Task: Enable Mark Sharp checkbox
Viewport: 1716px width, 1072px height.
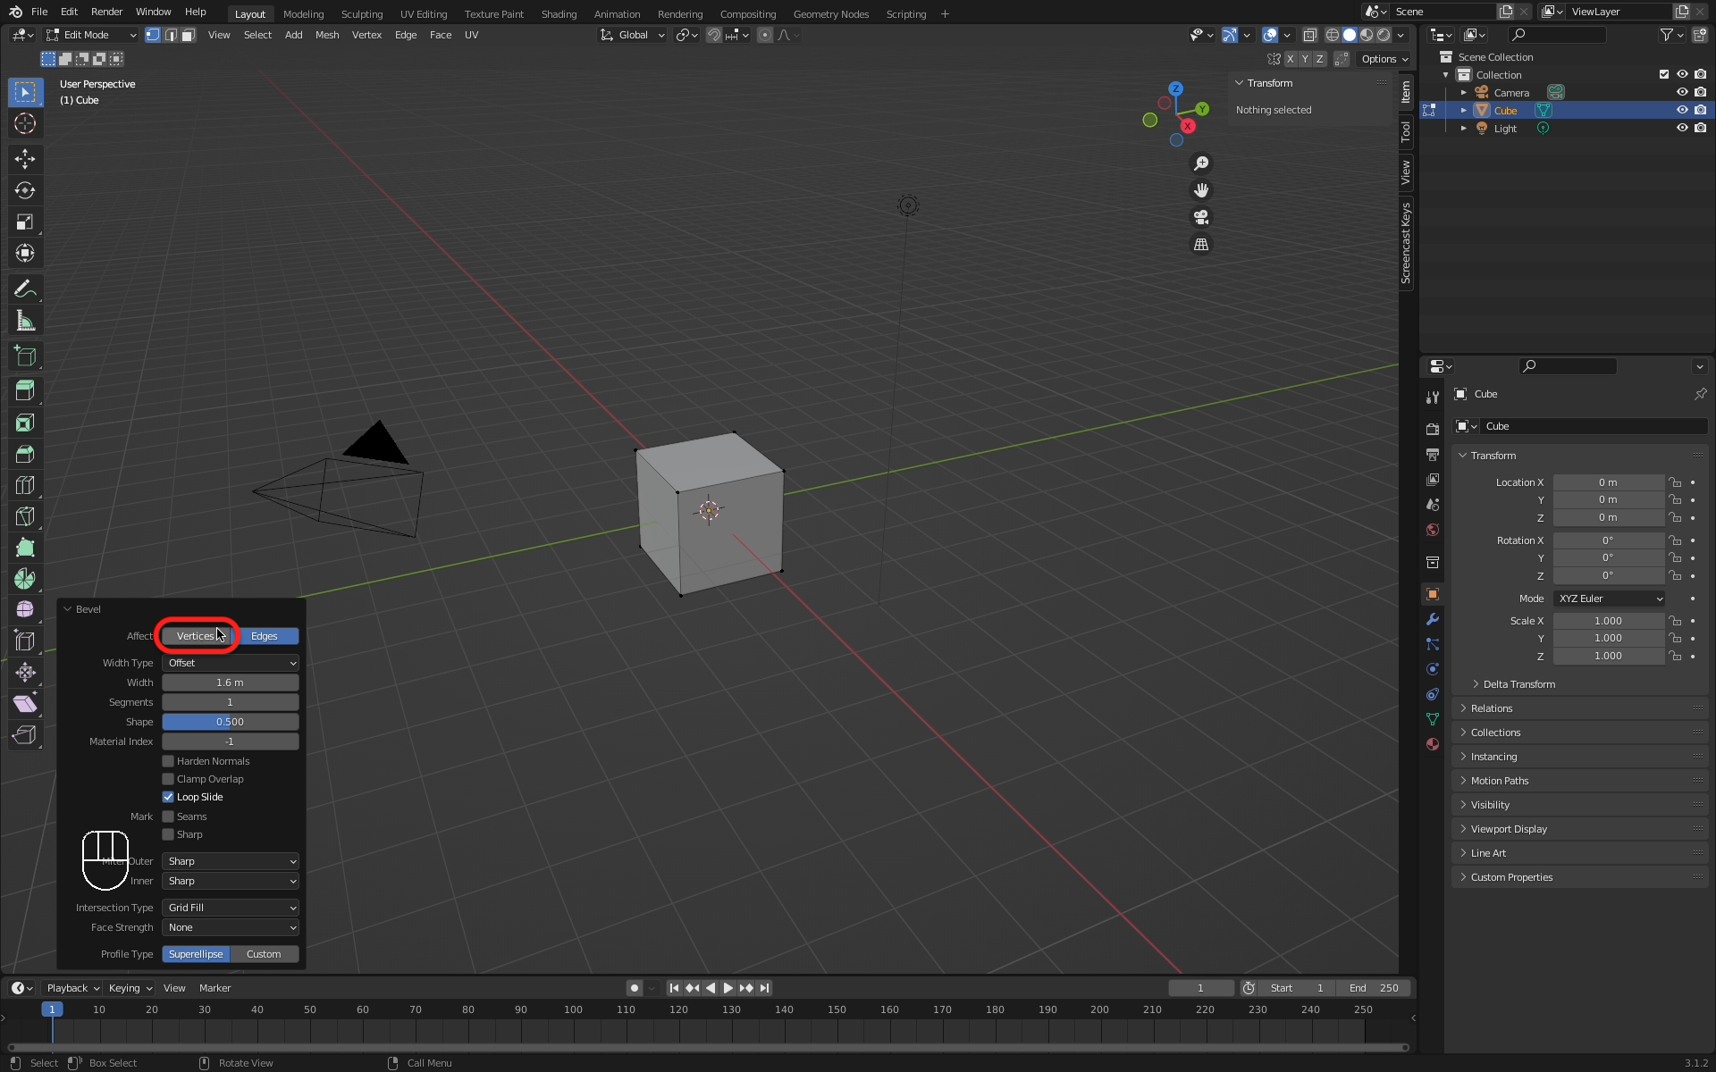Action: click(x=168, y=834)
